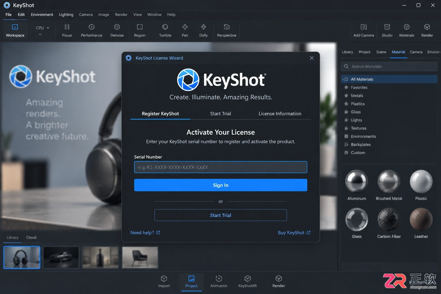Switch to the Cloud tab
The image size is (441, 294).
click(31, 237)
